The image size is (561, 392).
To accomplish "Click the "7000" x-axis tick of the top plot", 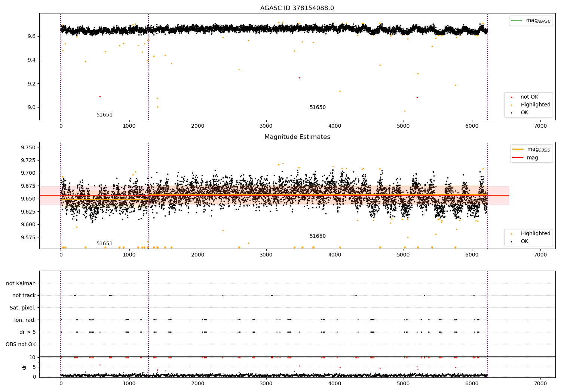I will pos(540,126).
